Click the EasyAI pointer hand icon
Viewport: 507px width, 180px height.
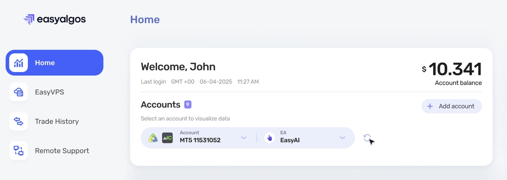click(x=270, y=138)
